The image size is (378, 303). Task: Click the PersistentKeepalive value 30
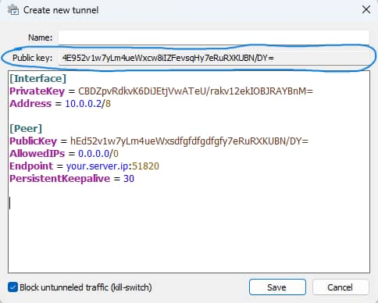129,179
